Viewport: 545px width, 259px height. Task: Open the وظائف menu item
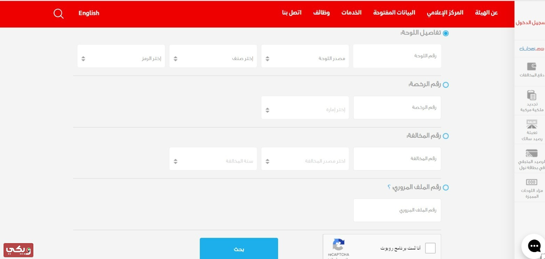tap(322, 13)
